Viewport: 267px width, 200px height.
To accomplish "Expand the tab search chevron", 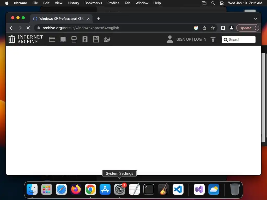I will pos(256,19).
